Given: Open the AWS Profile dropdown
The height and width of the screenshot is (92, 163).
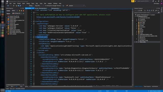Looking at the screenshot, I should click(15, 11).
